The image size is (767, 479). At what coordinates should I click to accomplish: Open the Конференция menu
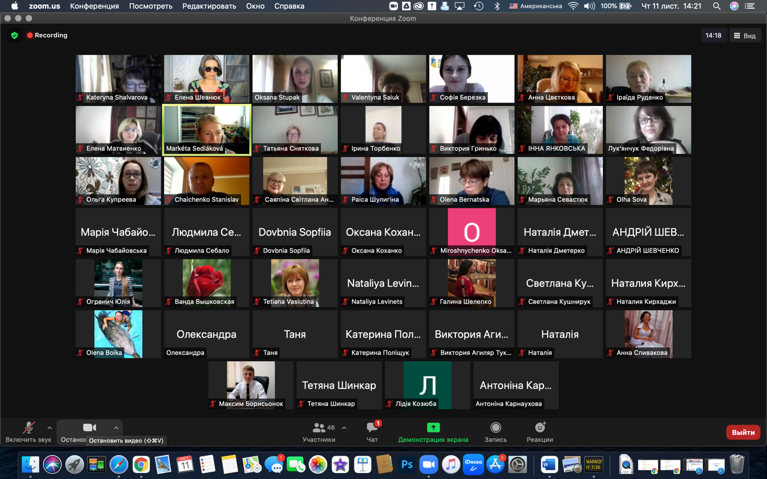95,6
